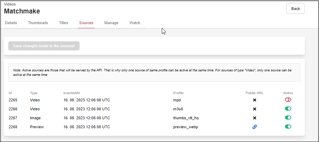The width and height of the screenshot is (319, 142).
Task: Click Save changes made to the sources
Action: click(x=44, y=46)
